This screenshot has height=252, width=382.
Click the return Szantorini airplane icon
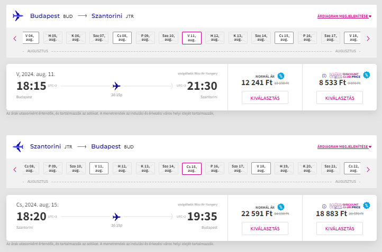pos(18,147)
